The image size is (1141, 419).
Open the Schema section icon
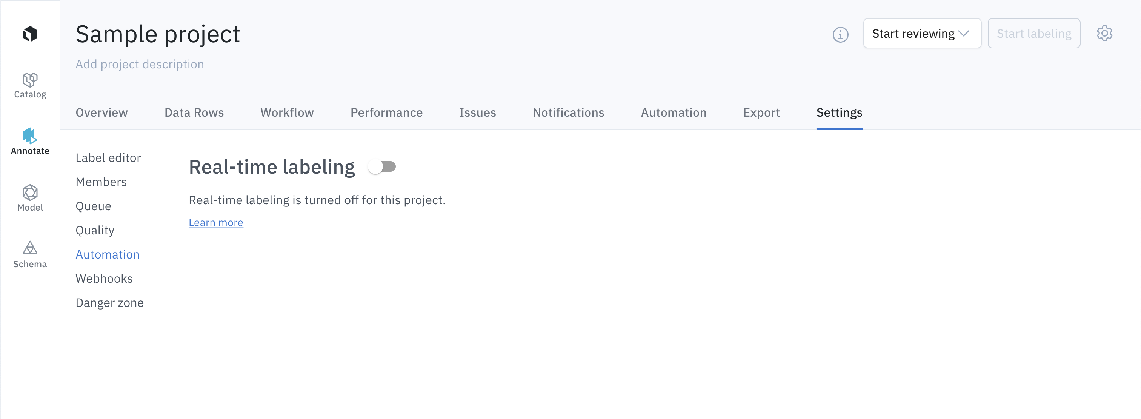point(30,248)
